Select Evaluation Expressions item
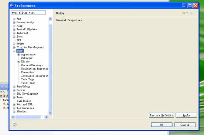This screenshot has height=135, width=204. (x=35, y=68)
